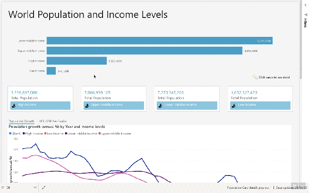Click the page list icon in status bar

[2, 187]
